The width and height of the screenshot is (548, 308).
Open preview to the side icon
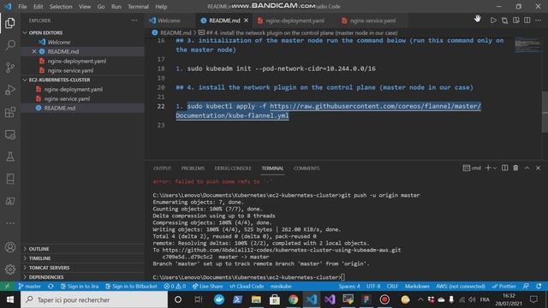coord(515,21)
